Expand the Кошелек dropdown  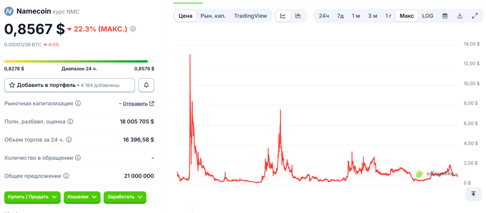point(82,197)
